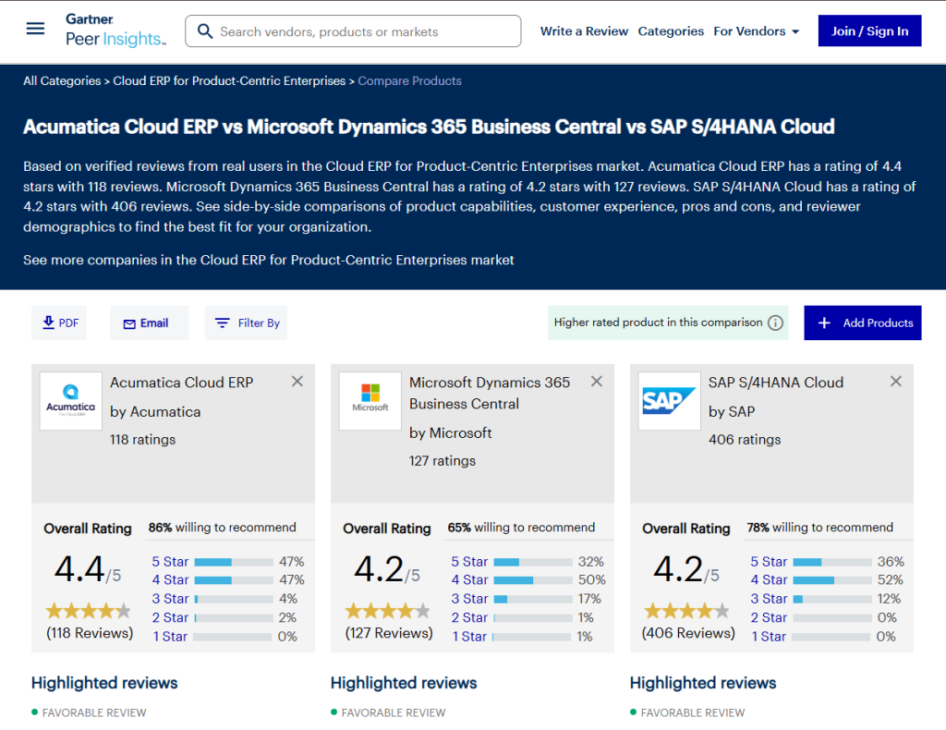Image resolution: width=946 pixels, height=730 pixels.
Task: Filter Microsoft reviews by 3 Star
Action: point(469,599)
